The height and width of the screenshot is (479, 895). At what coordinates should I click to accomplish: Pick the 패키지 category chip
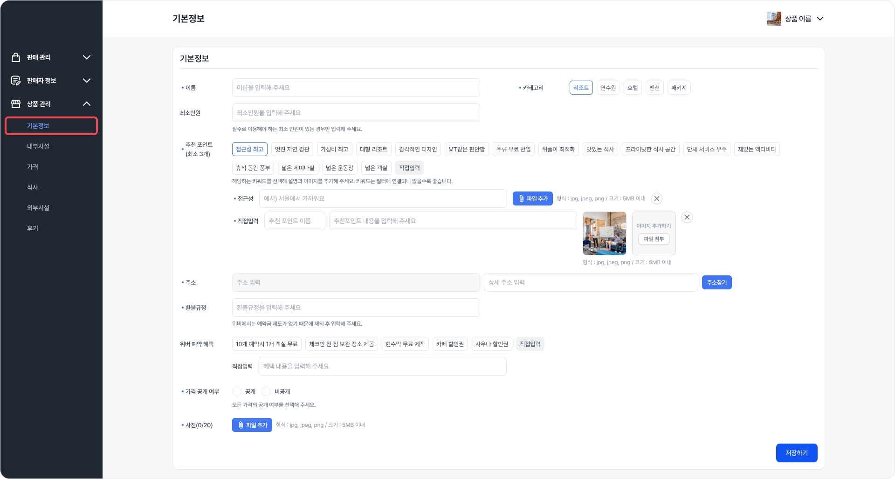coord(679,88)
